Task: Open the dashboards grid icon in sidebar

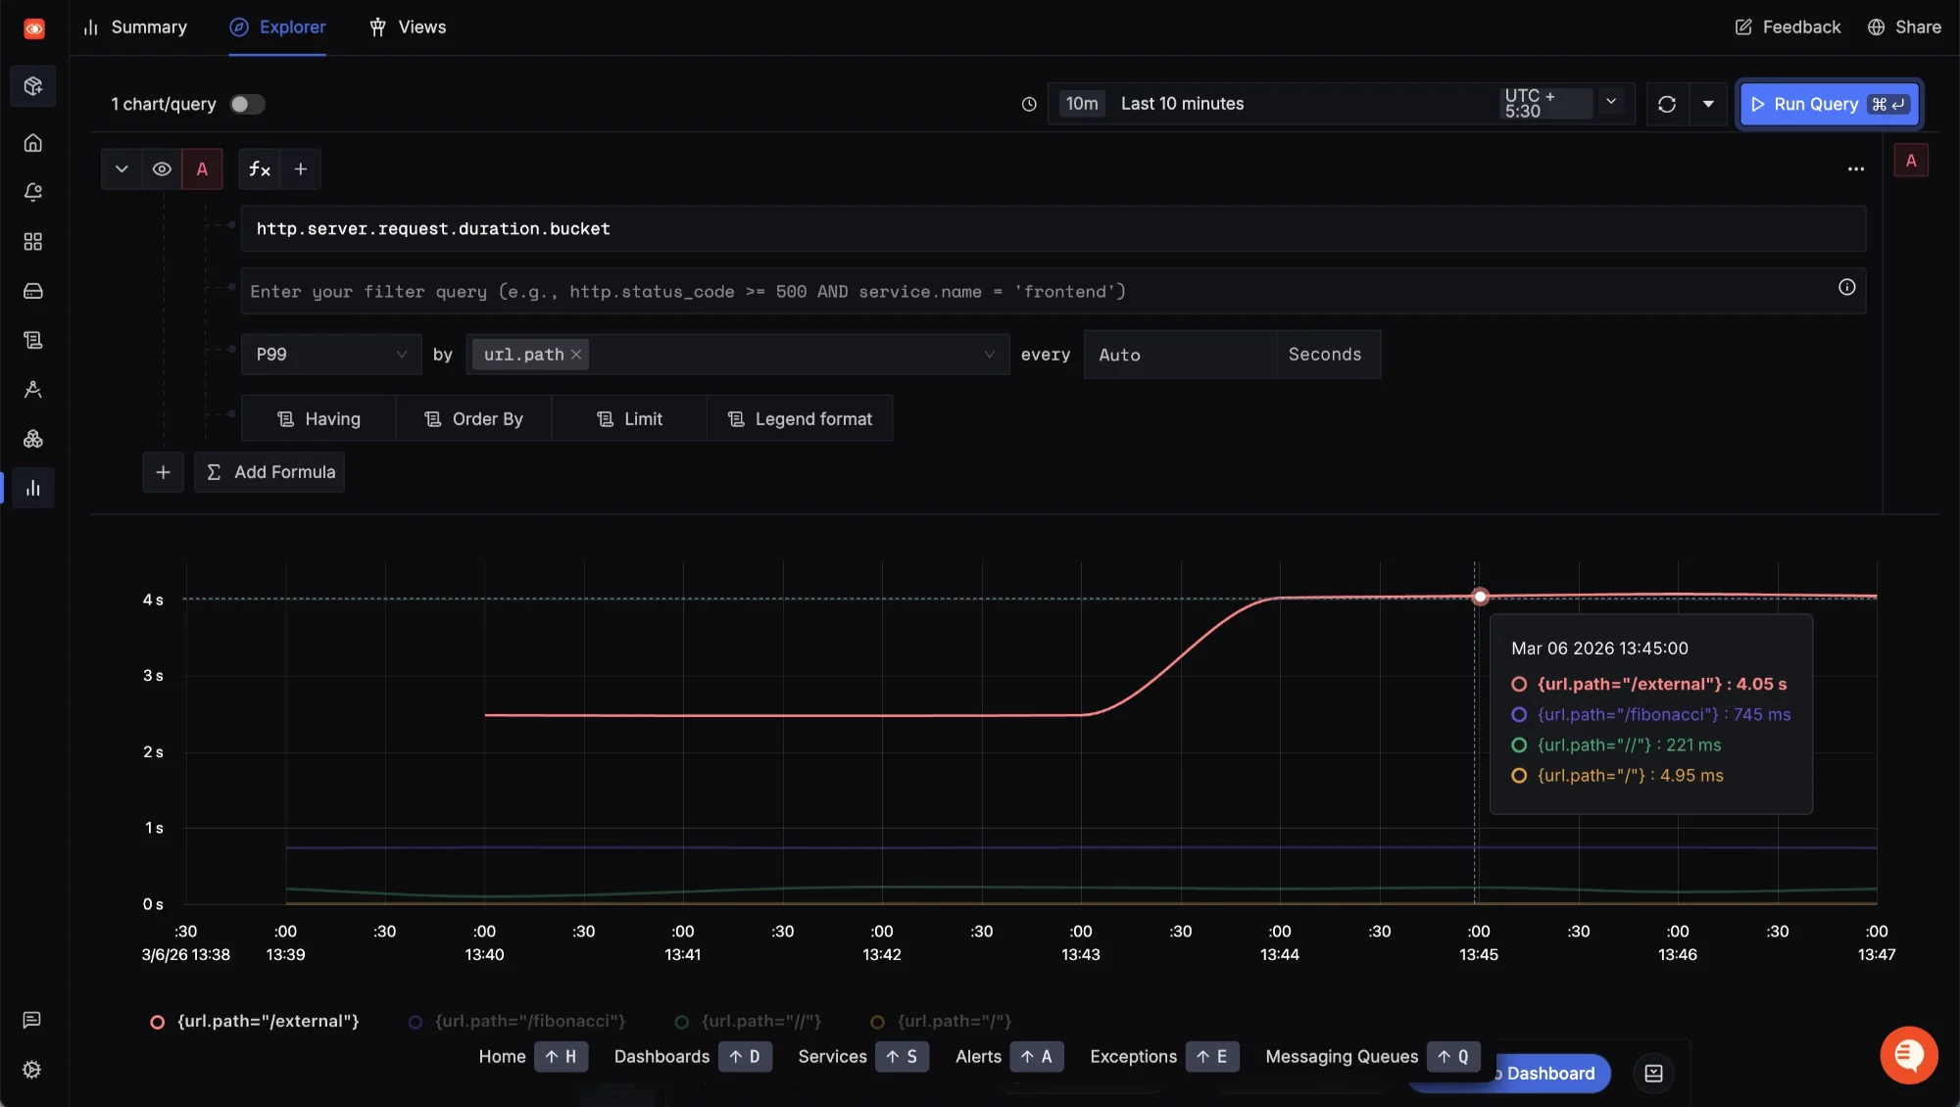Action: pos(32,242)
